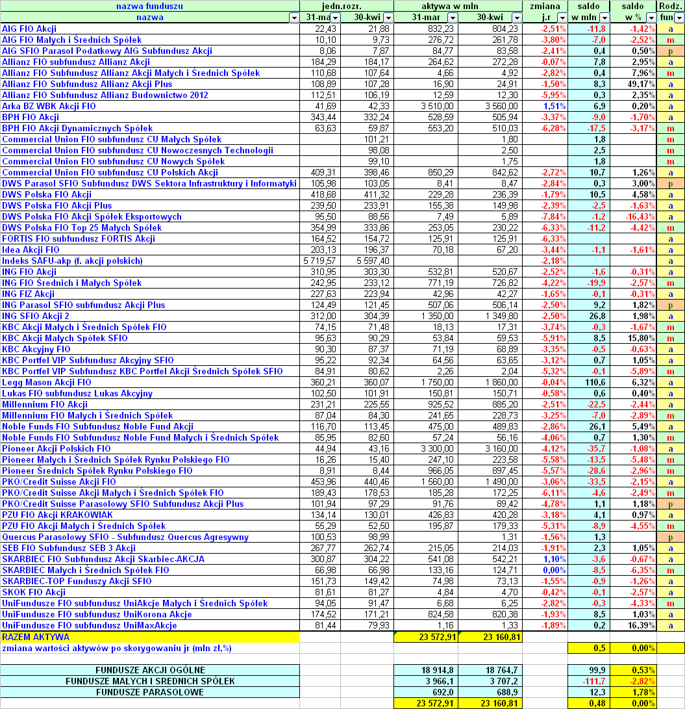This screenshot has height=709, width=685.
Task: Click 'SKARBIEC-TOP Funduszy Akcji SFIO' cell
Action: [149, 582]
